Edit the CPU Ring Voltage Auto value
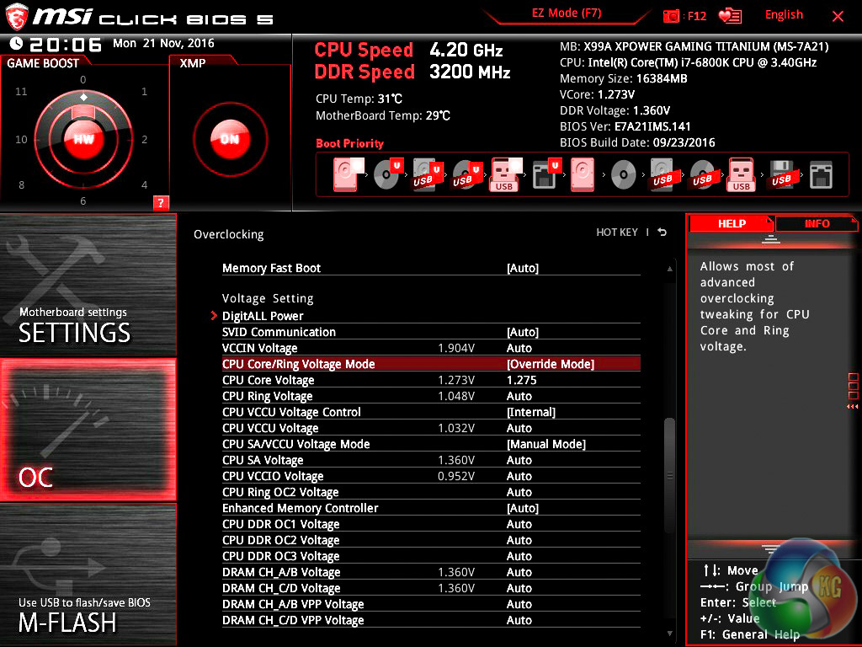Image resolution: width=862 pixels, height=647 pixels. tap(519, 396)
